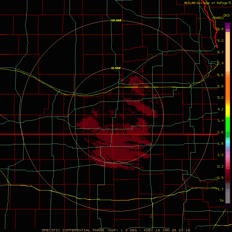Click the TH label on the scale

coord(221,201)
